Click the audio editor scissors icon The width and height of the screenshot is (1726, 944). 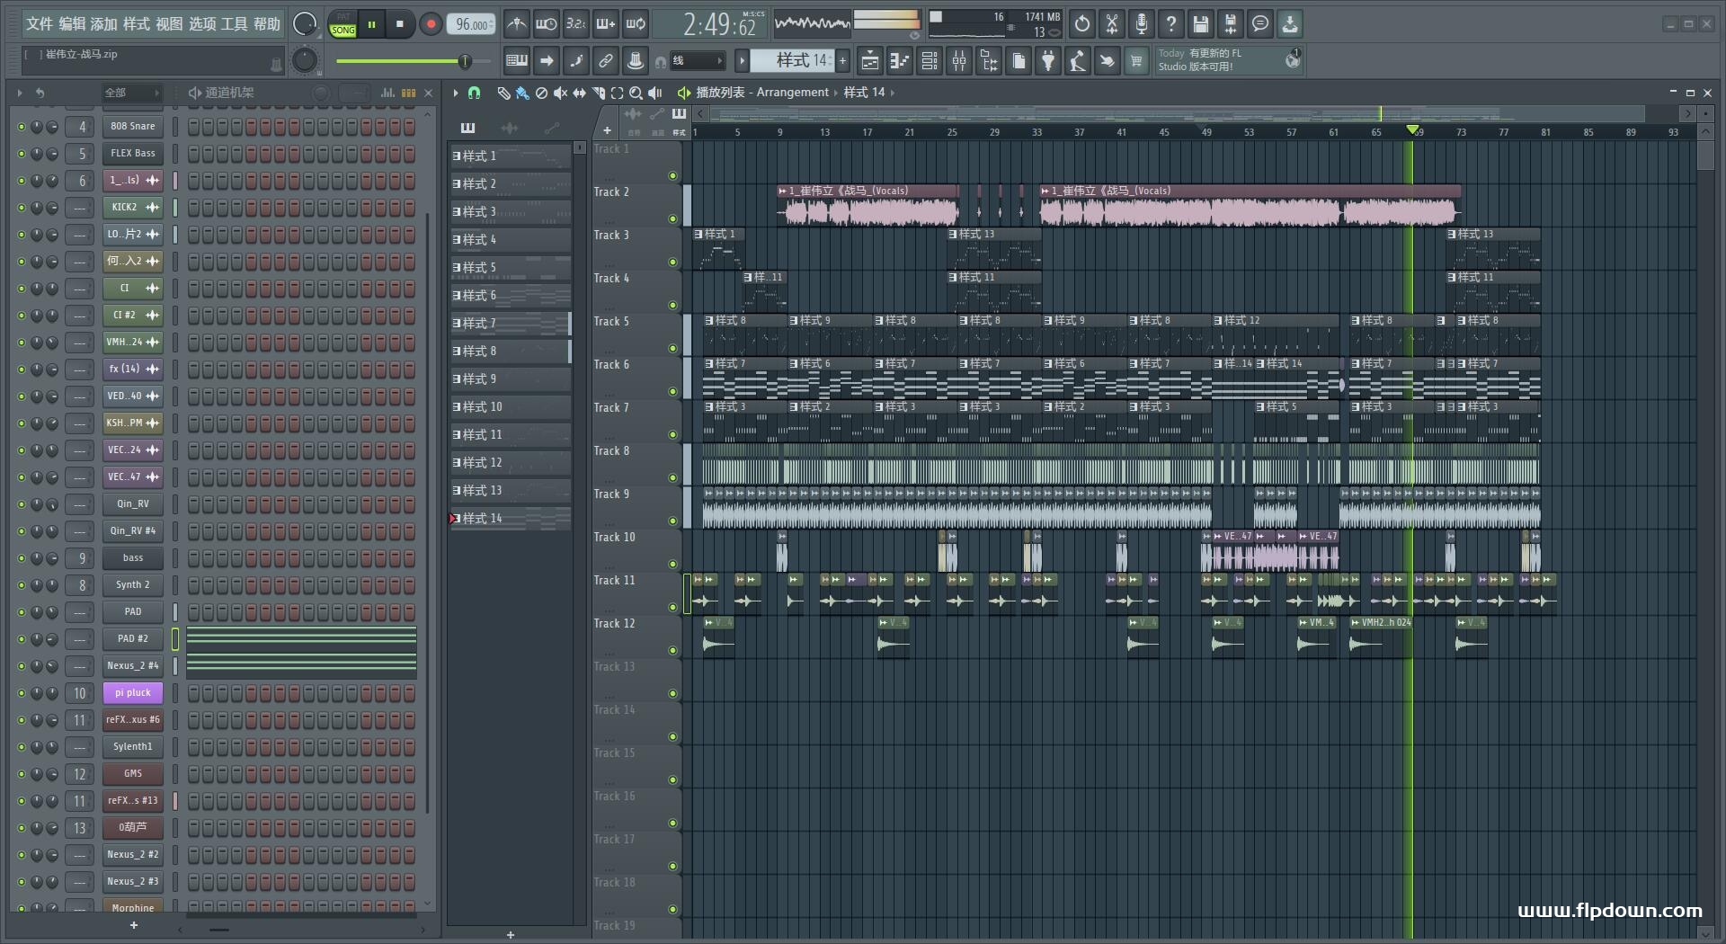click(1112, 24)
